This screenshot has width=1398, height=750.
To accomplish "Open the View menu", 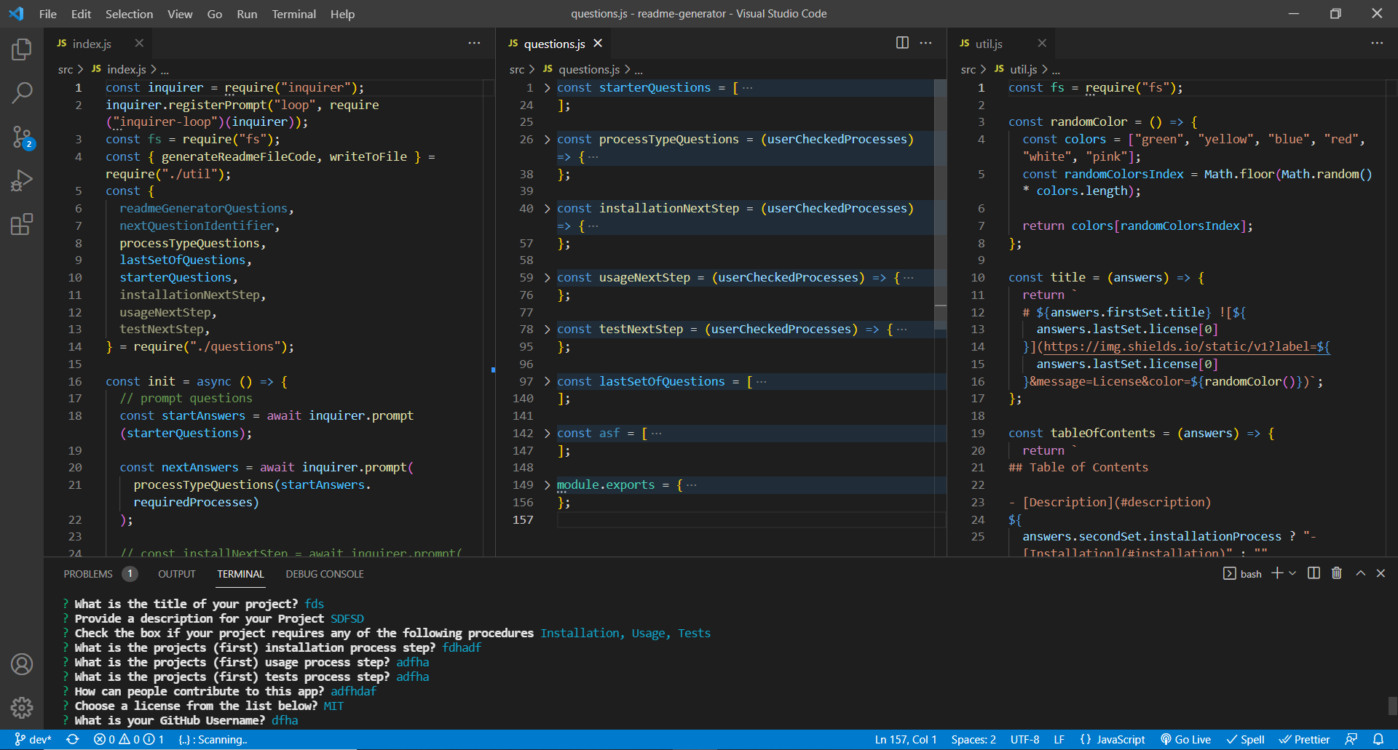I will coord(180,14).
